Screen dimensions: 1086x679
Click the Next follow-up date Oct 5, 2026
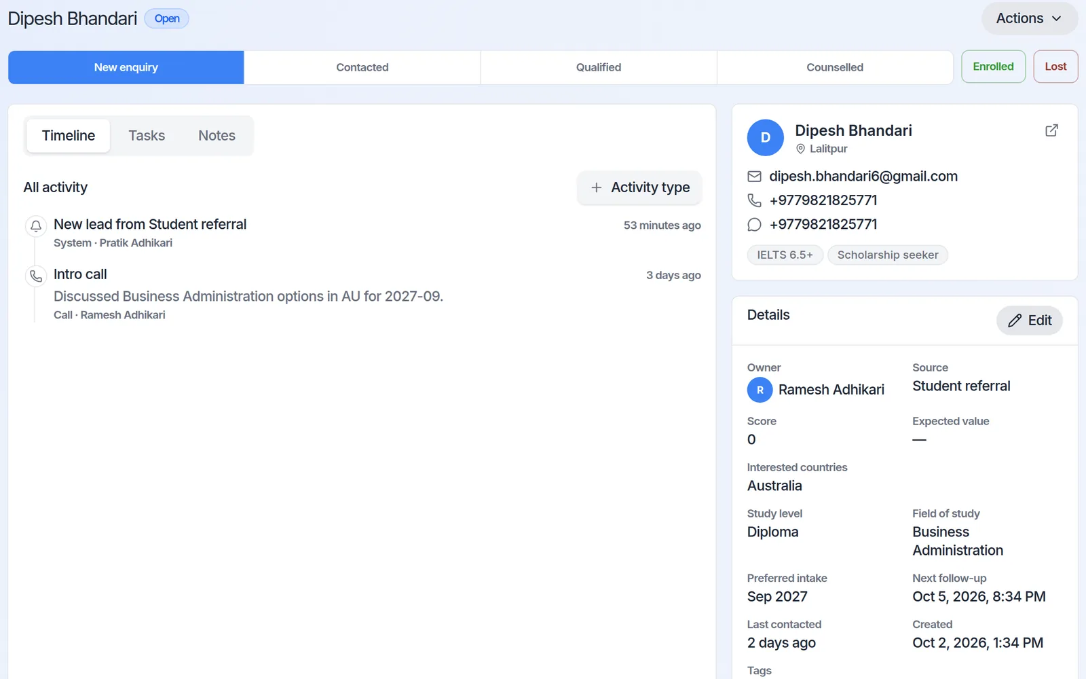coord(979,597)
